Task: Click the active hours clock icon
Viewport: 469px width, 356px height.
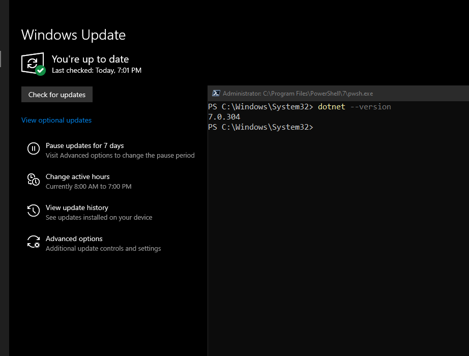Action: (34, 180)
